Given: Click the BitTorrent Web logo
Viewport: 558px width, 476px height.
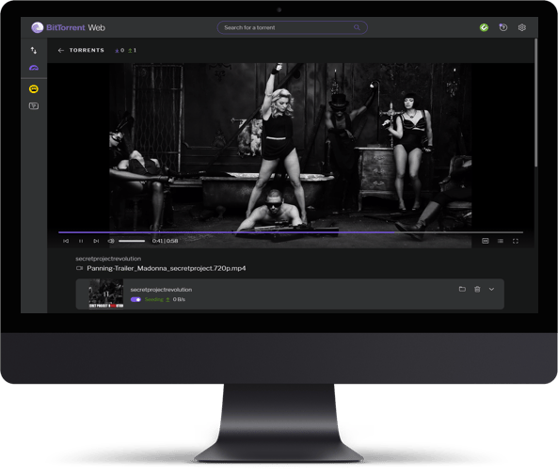Looking at the screenshot, I should 69,27.
